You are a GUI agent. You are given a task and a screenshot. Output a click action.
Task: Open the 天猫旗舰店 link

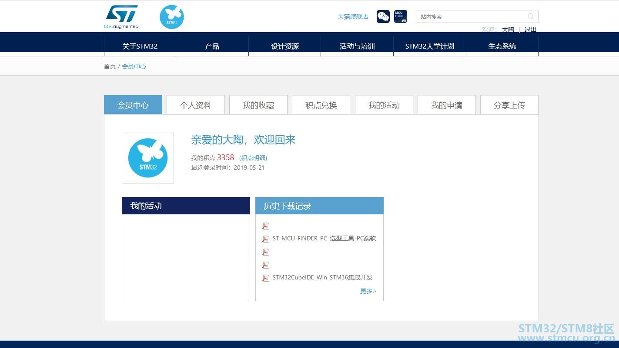point(353,16)
